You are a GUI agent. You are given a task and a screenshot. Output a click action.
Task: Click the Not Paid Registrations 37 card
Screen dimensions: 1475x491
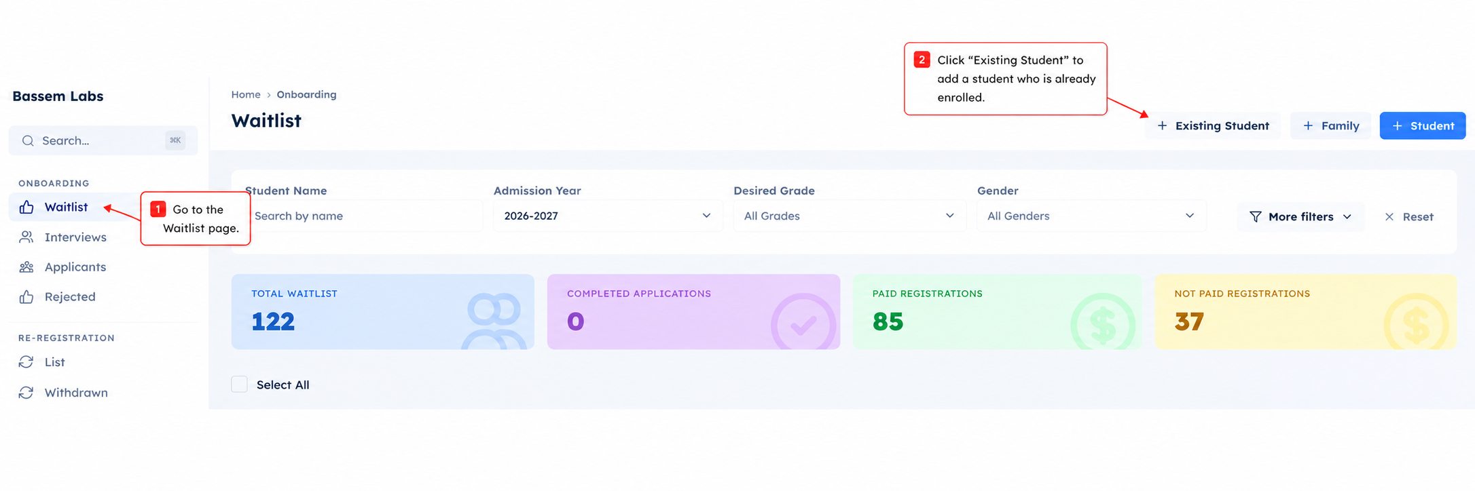[1306, 312]
